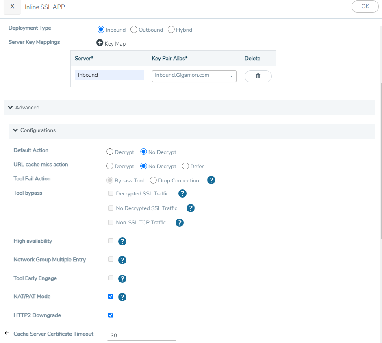Open Network Group Multiple Entry help
Viewport: 382px width, 343px height.
(x=122, y=260)
